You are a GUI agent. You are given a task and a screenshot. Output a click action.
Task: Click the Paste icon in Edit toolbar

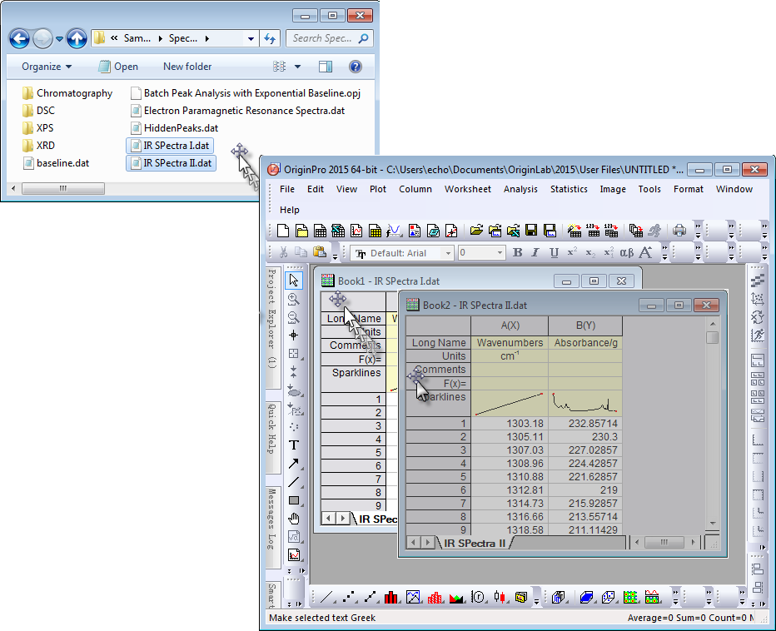(x=320, y=252)
